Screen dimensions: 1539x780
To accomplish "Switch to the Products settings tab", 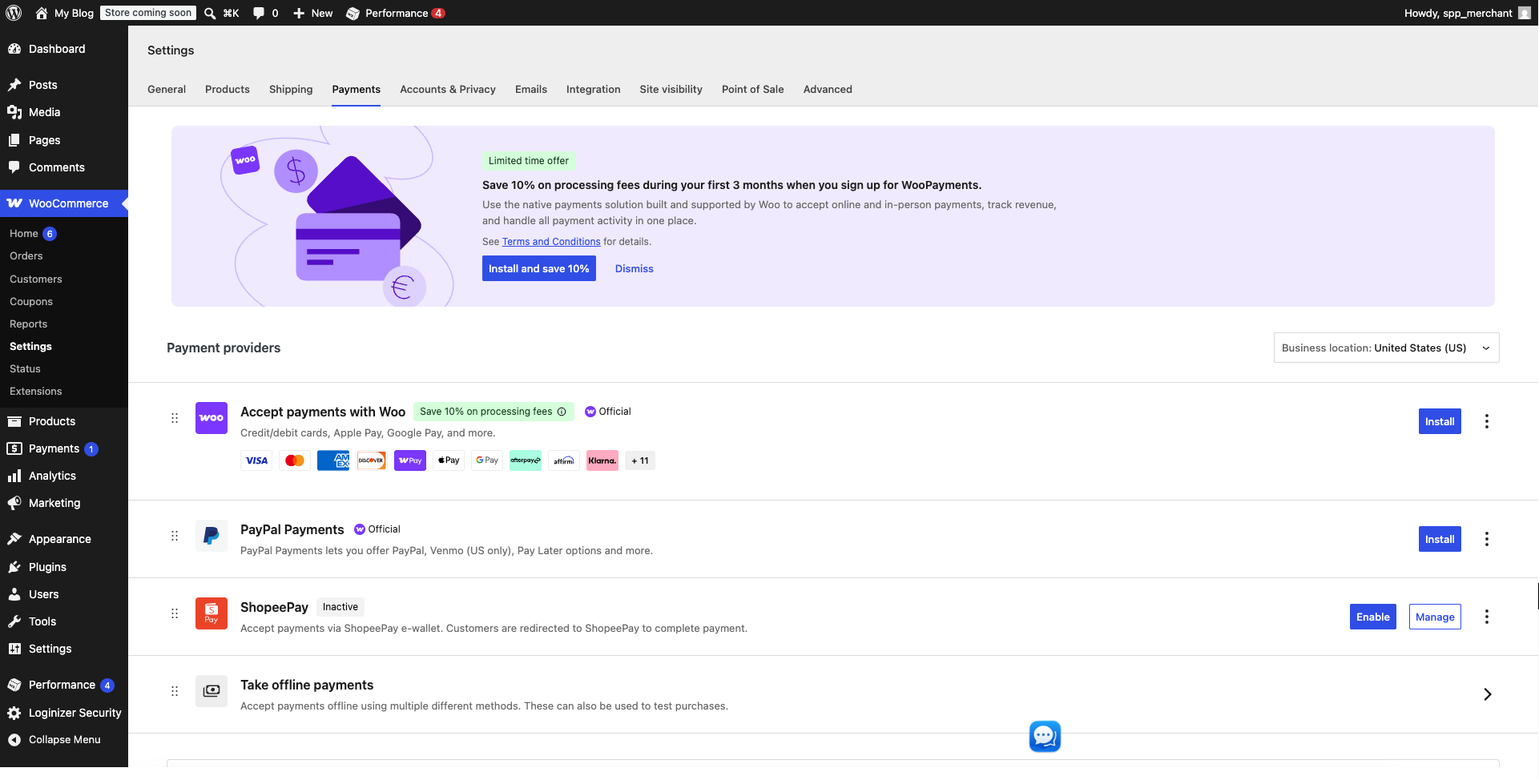I will click(228, 89).
